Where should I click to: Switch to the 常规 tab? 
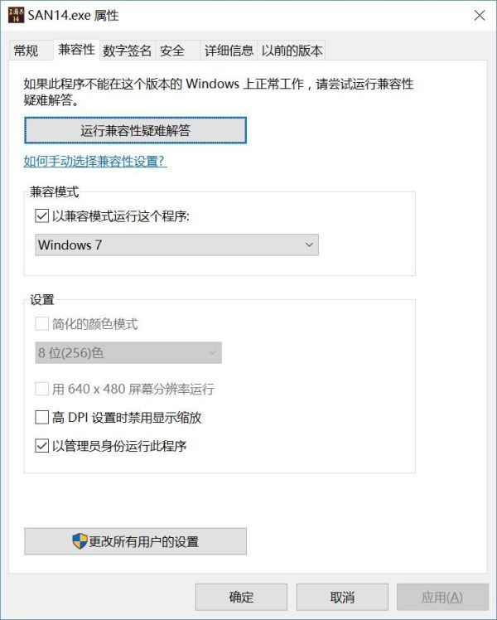(26, 51)
